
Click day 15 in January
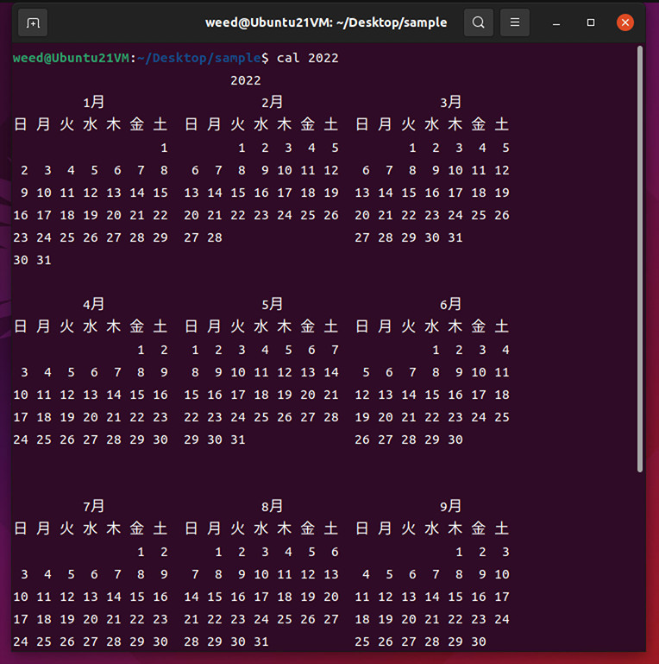[x=160, y=193]
